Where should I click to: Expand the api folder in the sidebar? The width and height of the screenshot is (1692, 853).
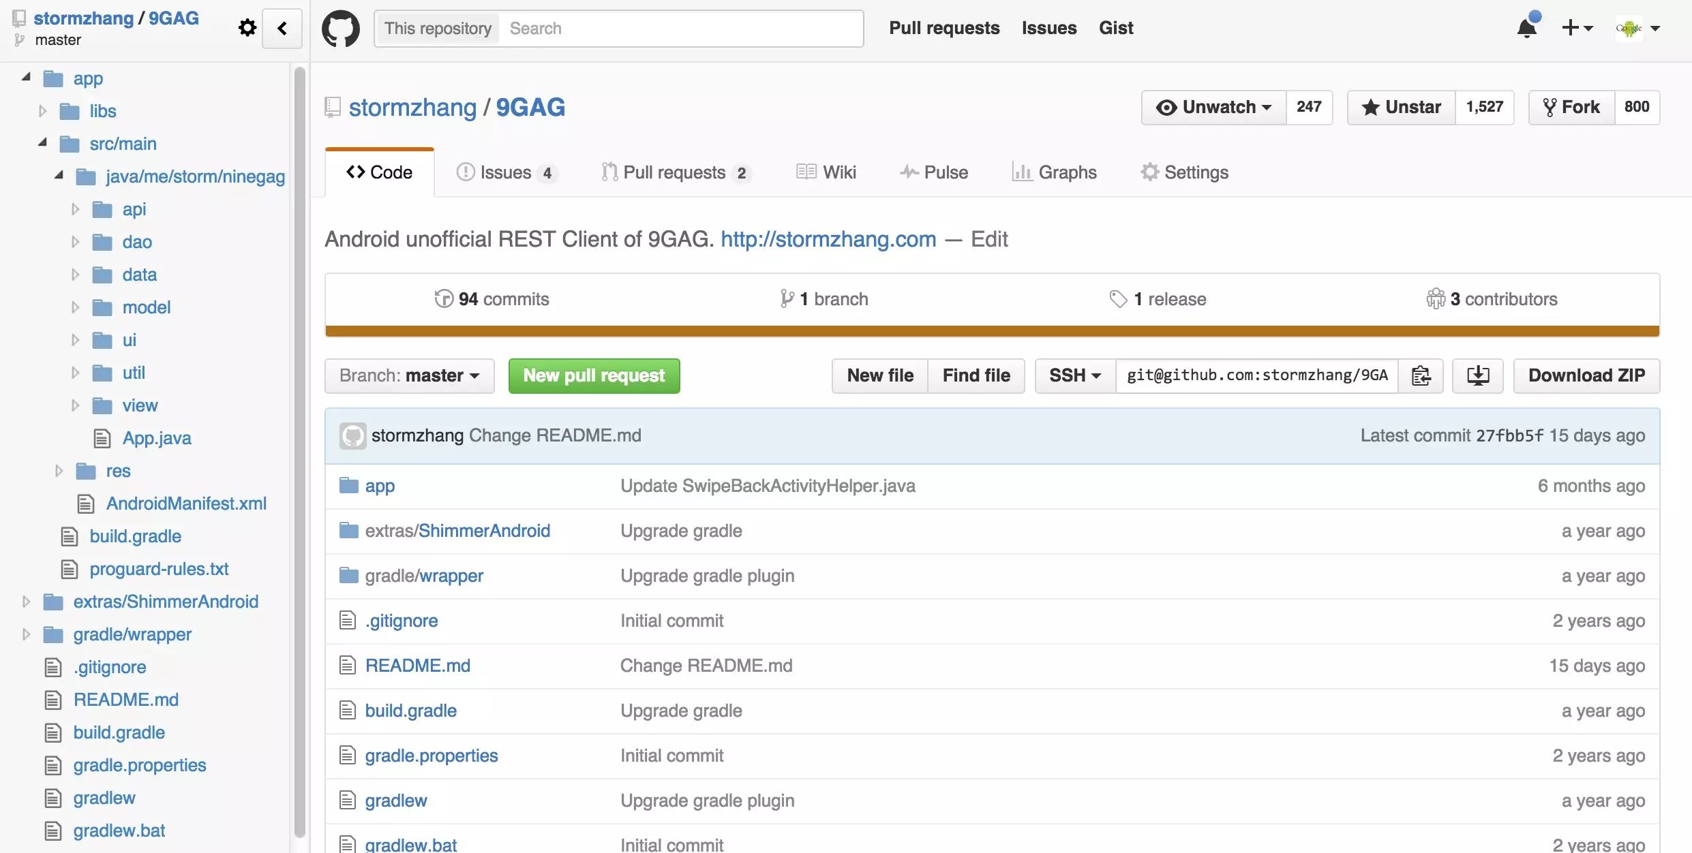point(76,209)
